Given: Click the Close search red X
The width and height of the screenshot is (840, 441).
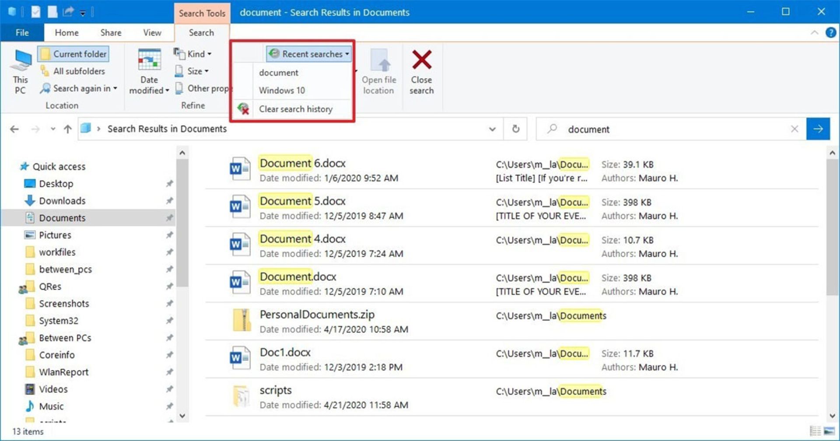Looking at the screenshot, I should tap(421, 72).
